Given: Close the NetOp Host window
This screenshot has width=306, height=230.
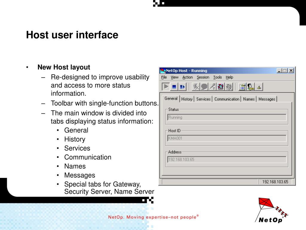Looking at the screenshot, I should 291,71.
